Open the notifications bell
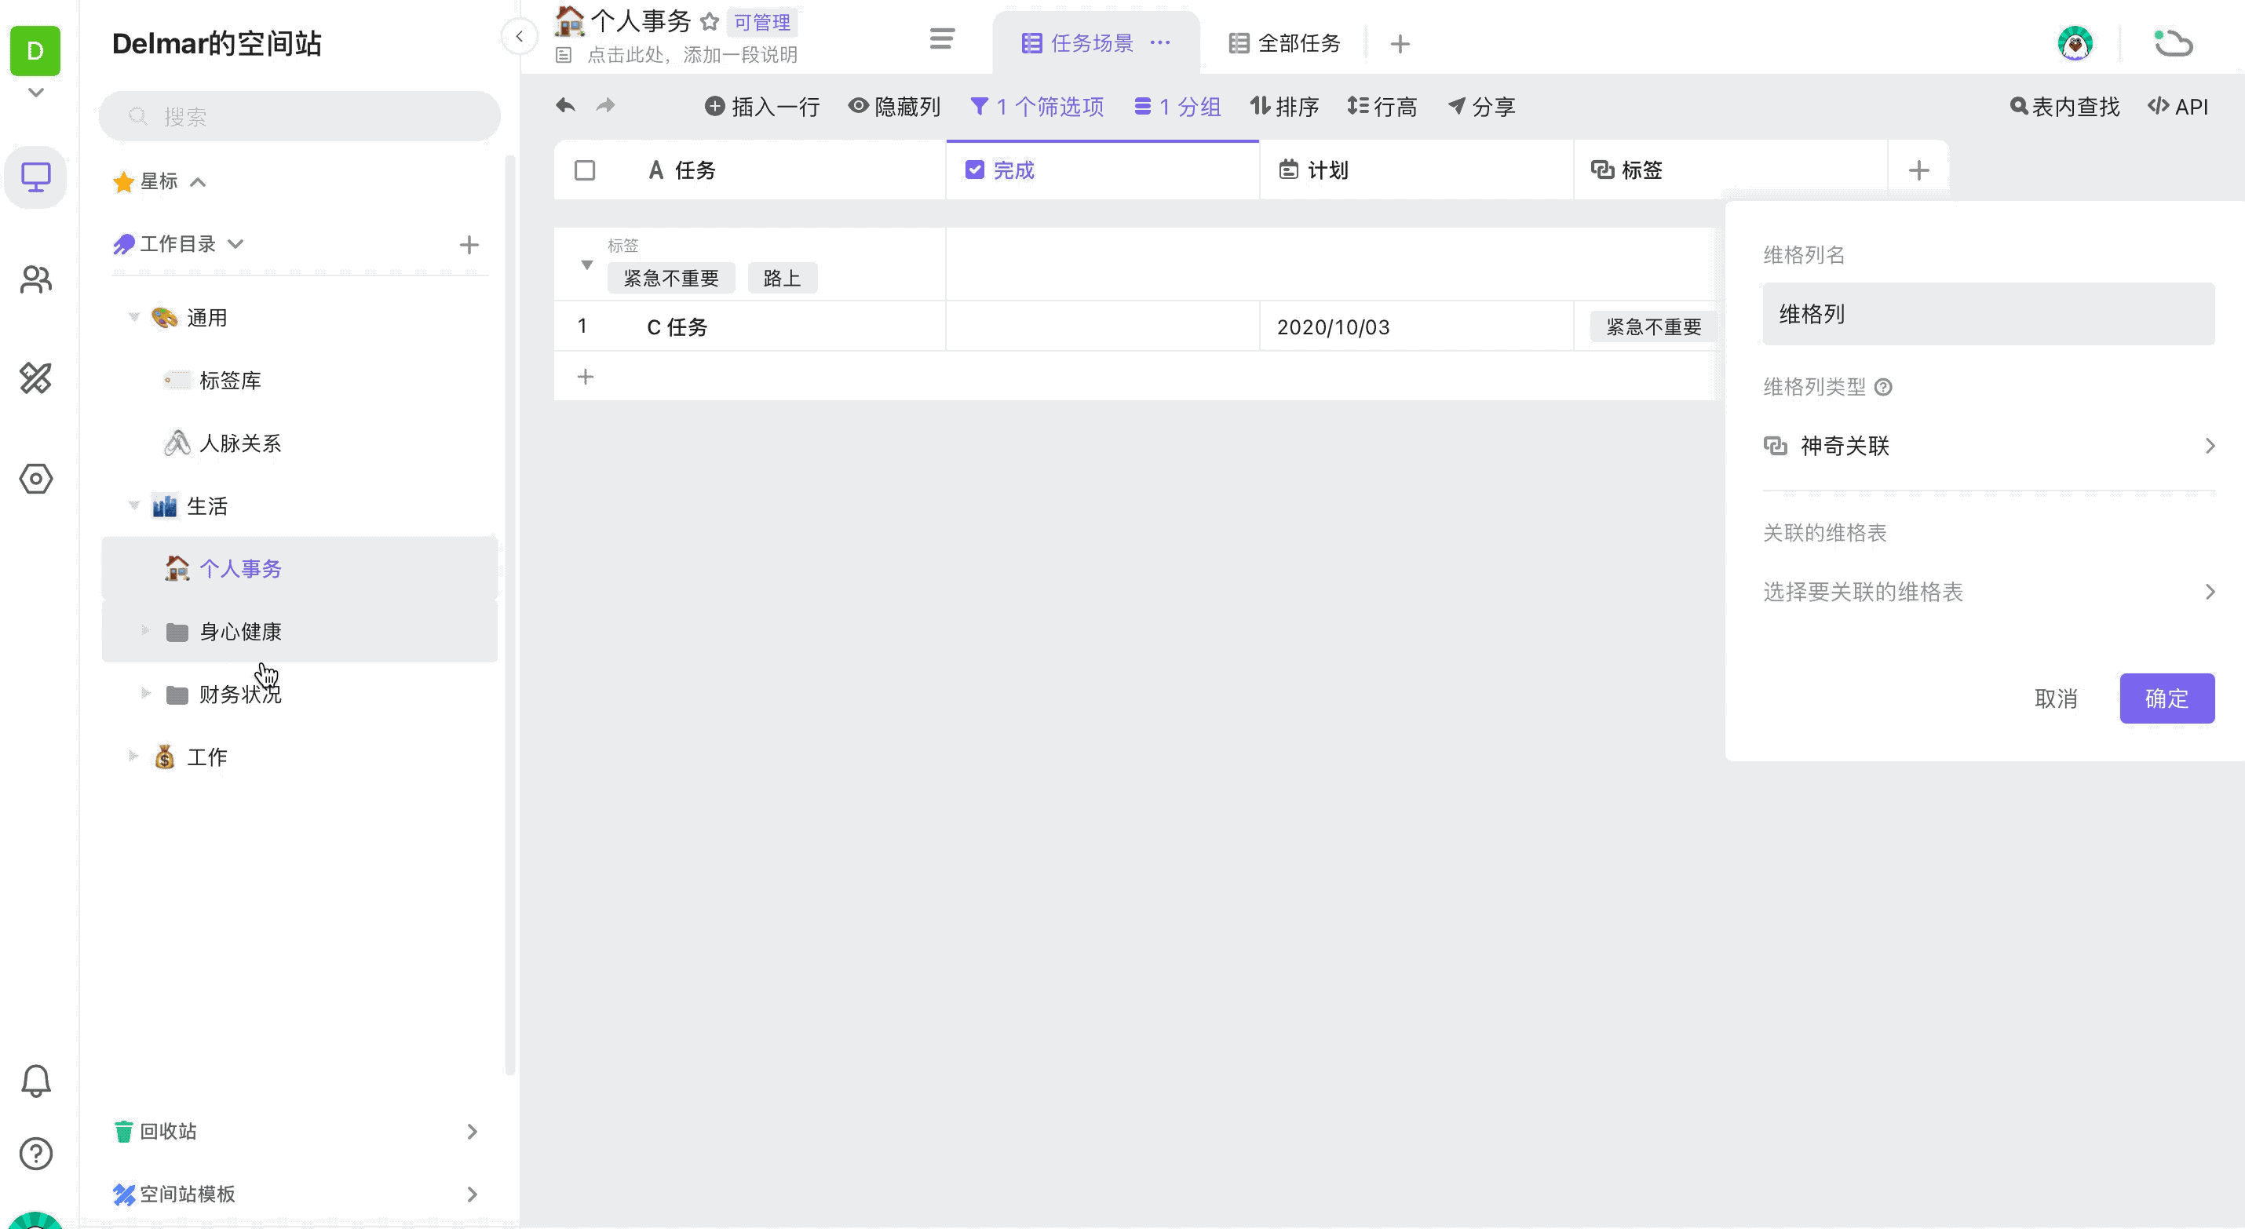Image resolution: width=2245 pixels, height=1229 pixels. coord(36,1080)
